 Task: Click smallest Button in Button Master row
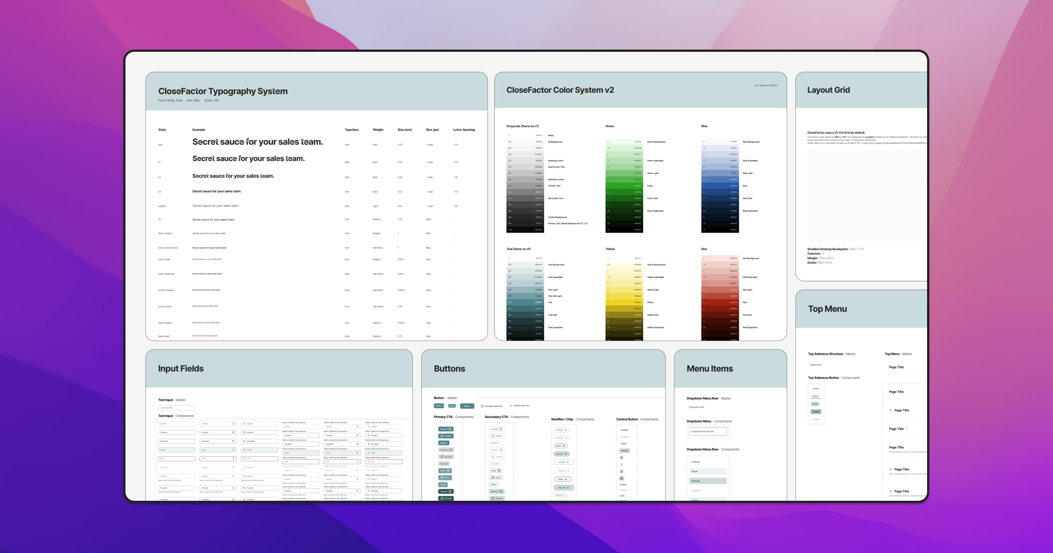[452, 406]
